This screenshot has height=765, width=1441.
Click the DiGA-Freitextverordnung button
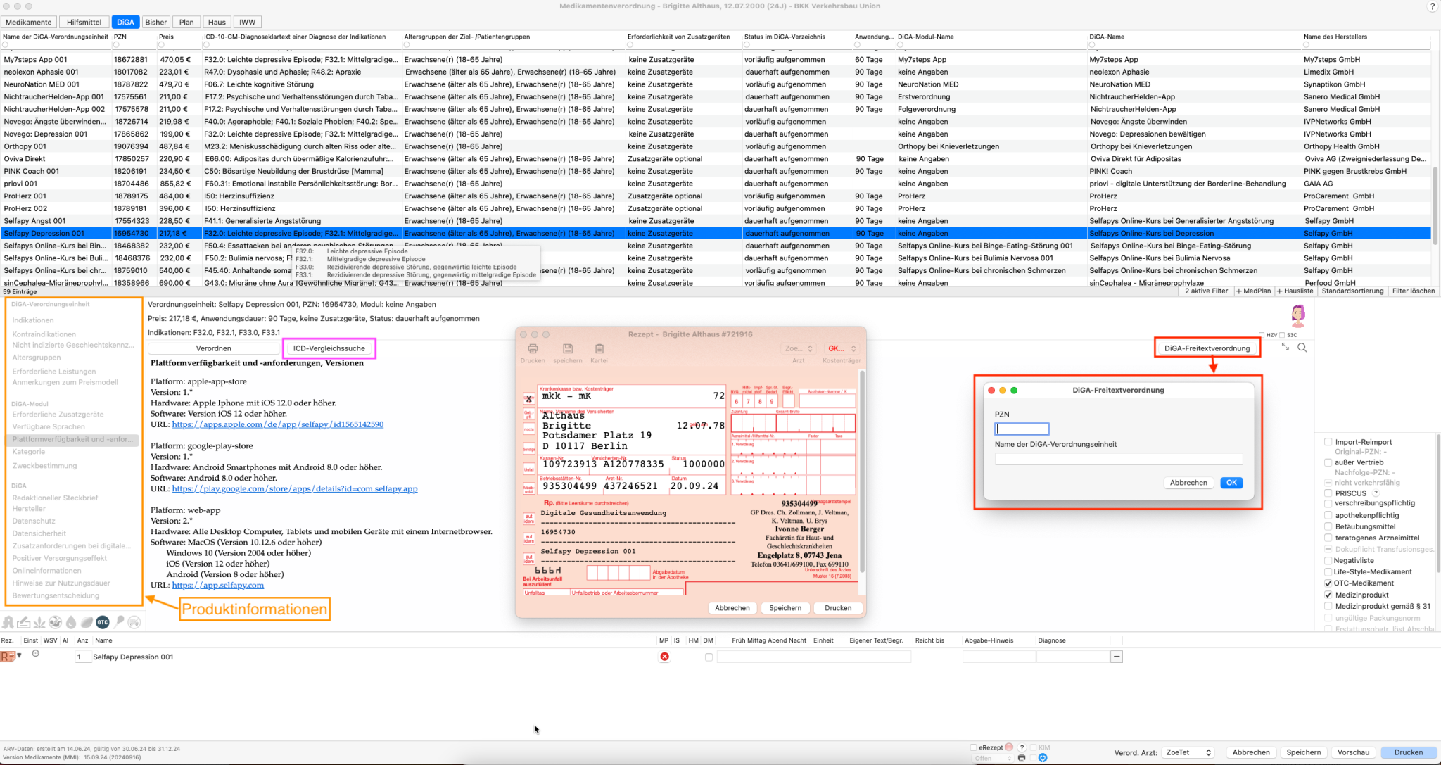click(x=1207, y=348)
